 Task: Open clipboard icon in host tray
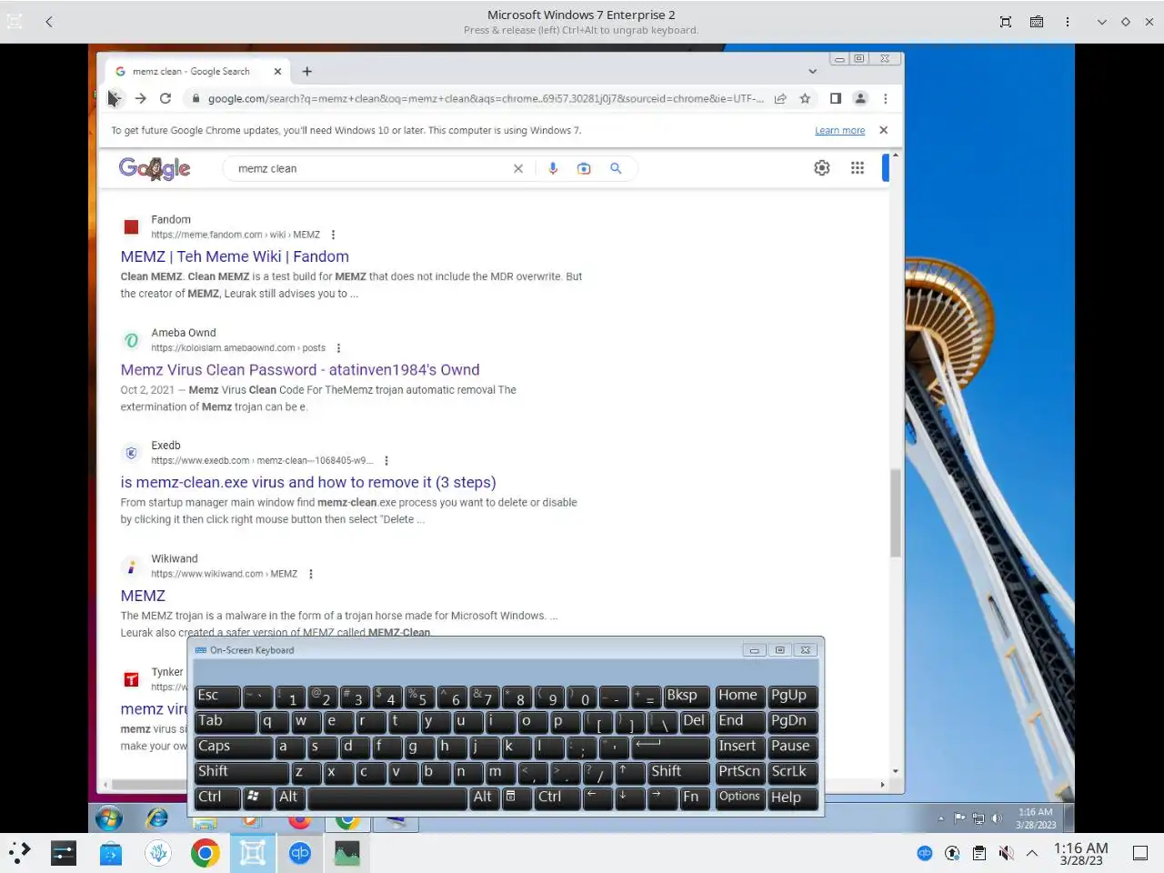tap(979, 853)
